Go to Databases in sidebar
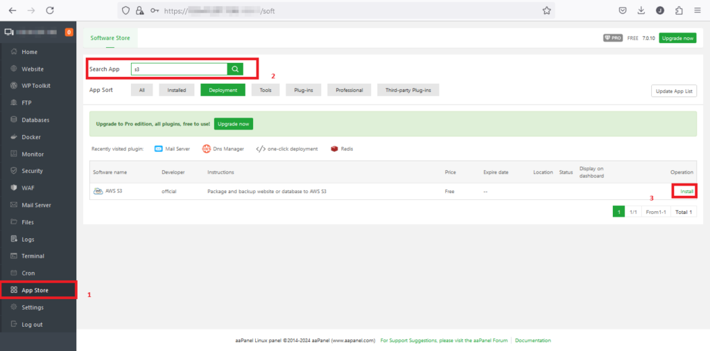710x351 pixels. 35,120
